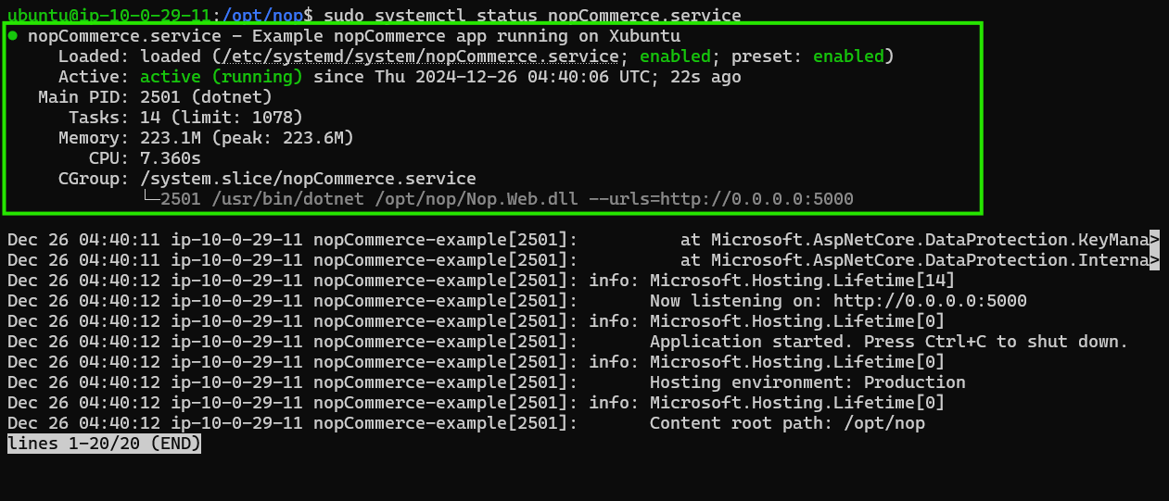Click the truncation arrow on the KeyMana line
Screen dimensions: 1169x501
pyautogui.click(x=1154, y=240)
